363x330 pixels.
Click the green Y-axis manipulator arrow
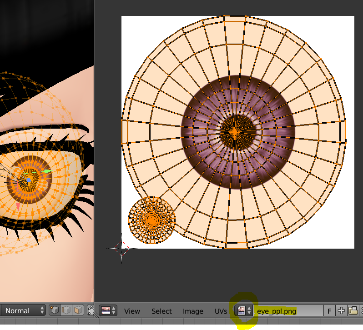(x=48, y=171)
